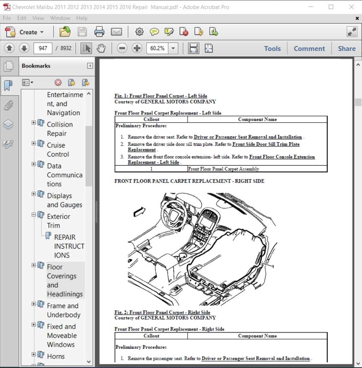Image resolution: width=362 pixels, height=368 pixels.
Task: Select the highlight text tool icon
Action: click(x=169, y=32)
